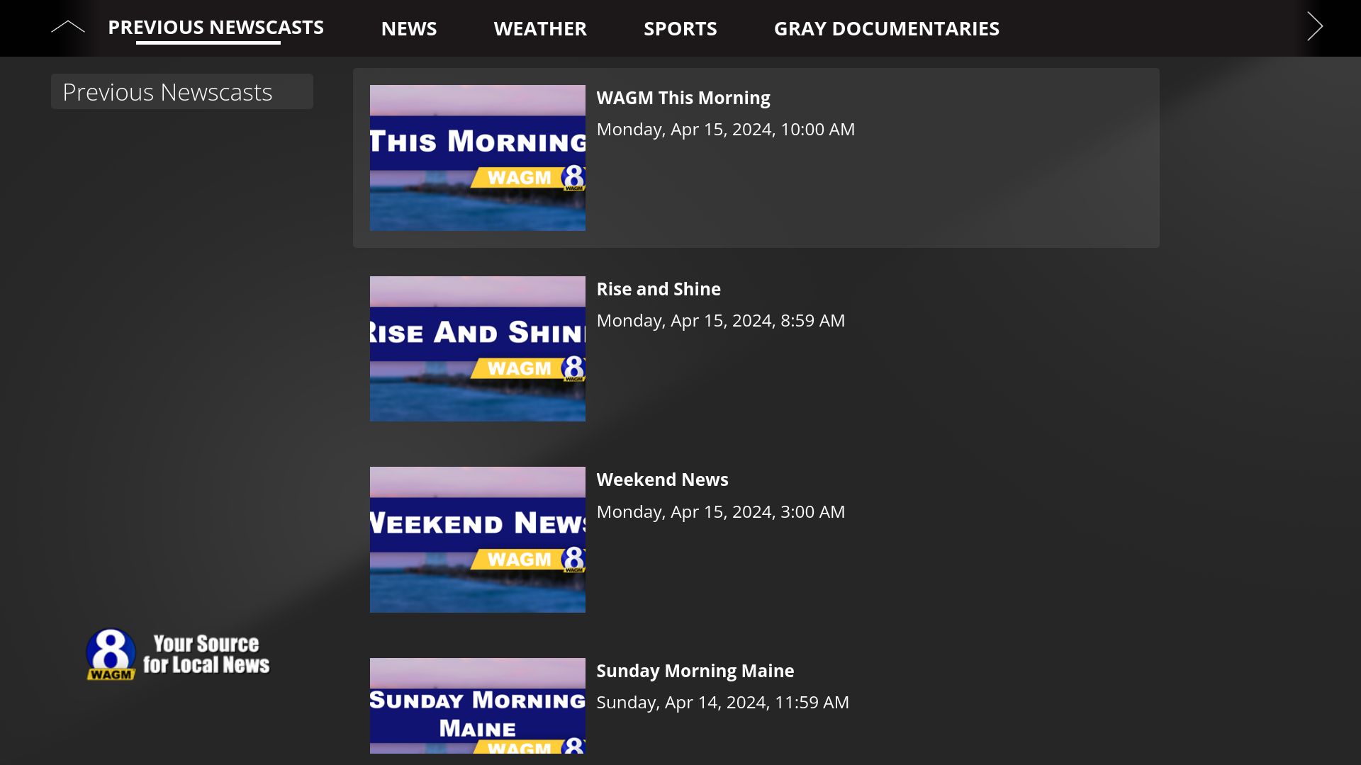This screenshot has height=765, width=1361.
Task: Open the Rise and Shine thumbnail image
Action: [x=478, y=348]
